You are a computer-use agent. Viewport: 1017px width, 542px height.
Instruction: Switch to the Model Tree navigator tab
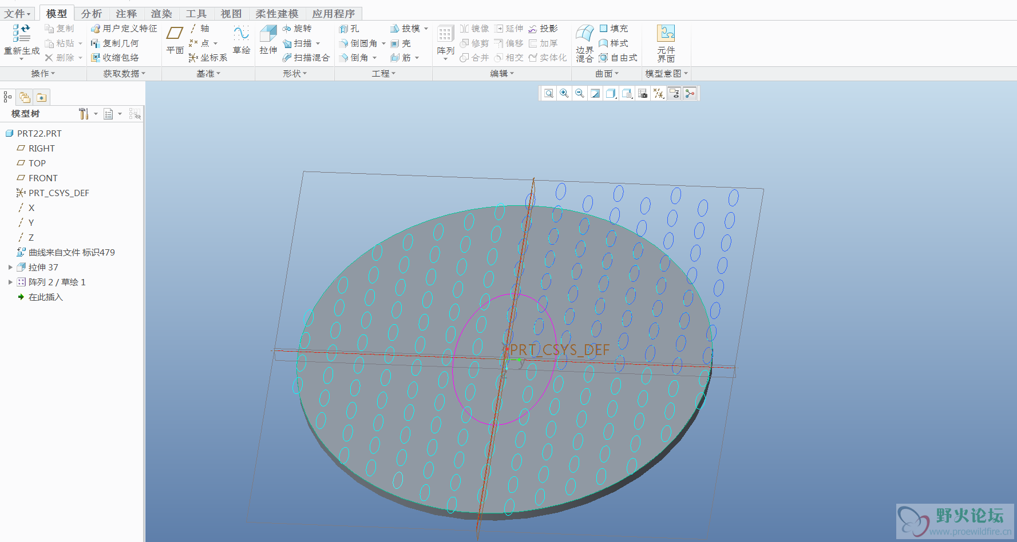click(8, 97)
